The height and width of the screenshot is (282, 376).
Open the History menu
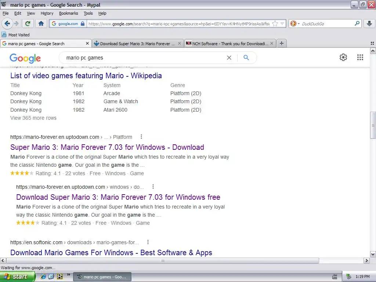tap(47, 13)
